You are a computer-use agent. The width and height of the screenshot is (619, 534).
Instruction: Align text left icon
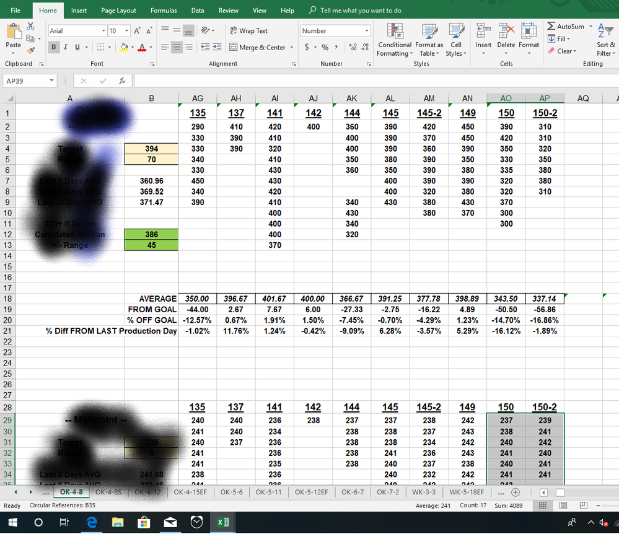coord(165,47)
